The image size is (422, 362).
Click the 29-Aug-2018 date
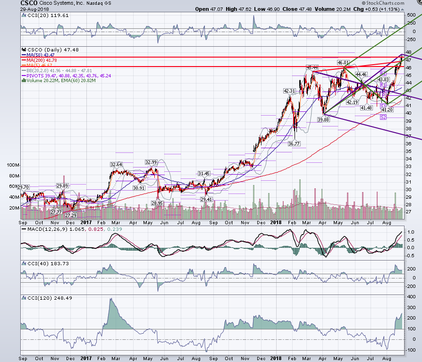click(x=34, y=9)
